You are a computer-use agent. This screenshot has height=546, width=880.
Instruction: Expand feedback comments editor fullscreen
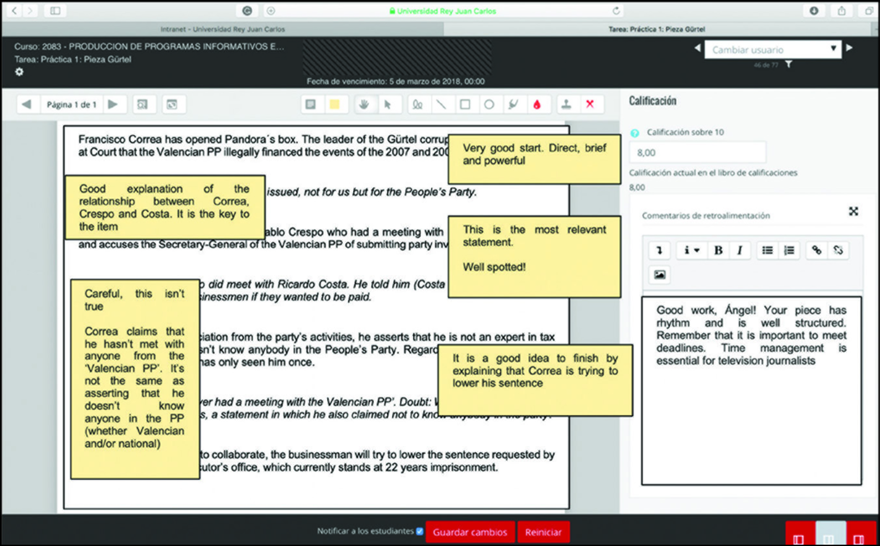click(x=854, y=211)
